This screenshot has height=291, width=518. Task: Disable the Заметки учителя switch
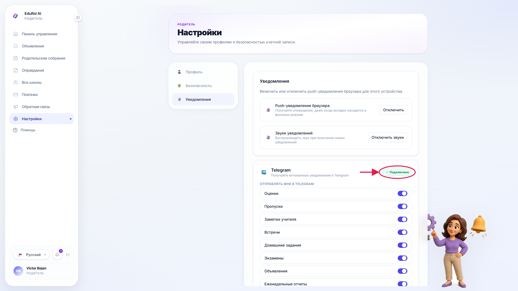point(402,219)
